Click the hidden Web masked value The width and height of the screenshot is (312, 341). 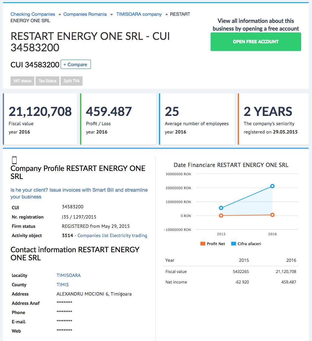coord(64,330)
